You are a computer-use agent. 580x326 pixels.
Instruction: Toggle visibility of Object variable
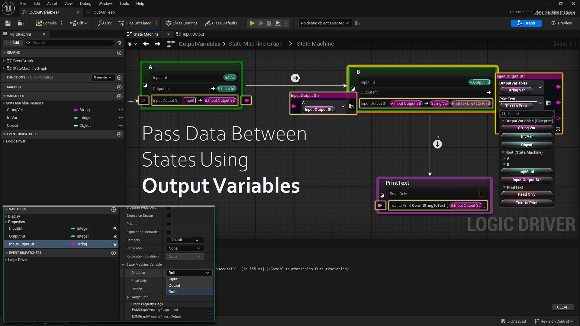point(121,126)
